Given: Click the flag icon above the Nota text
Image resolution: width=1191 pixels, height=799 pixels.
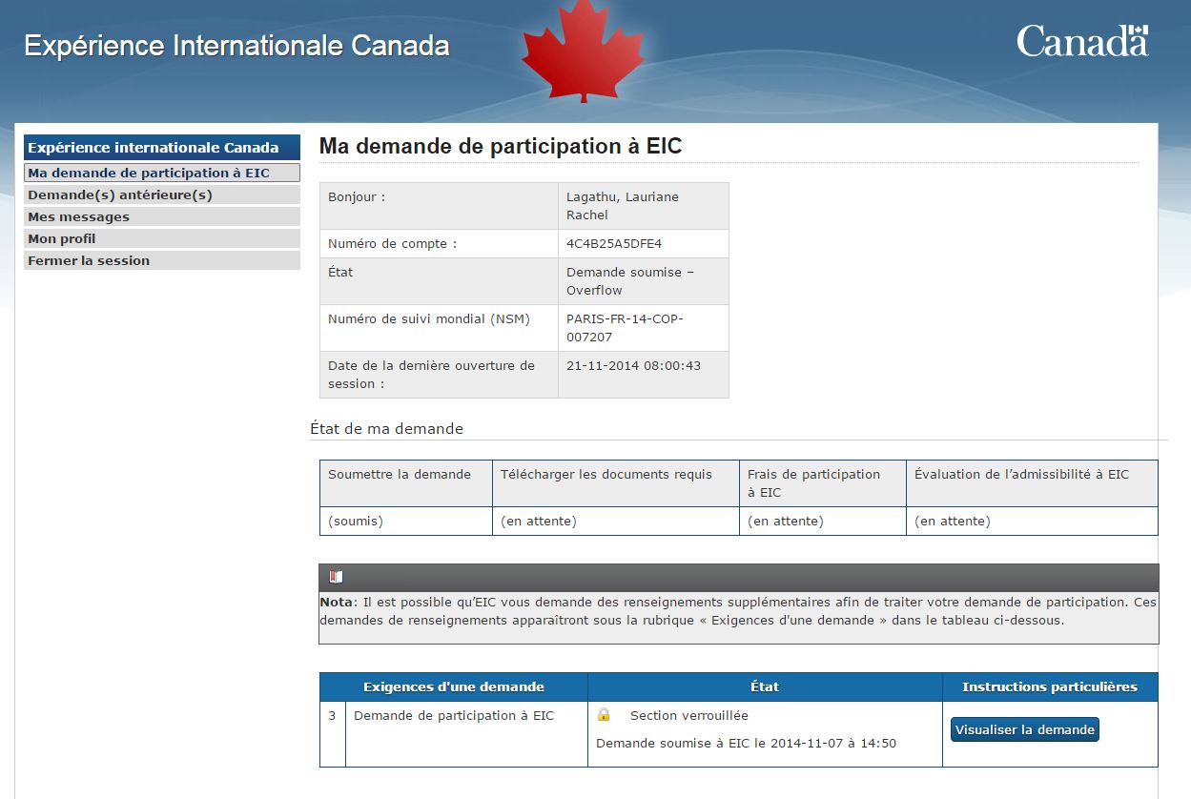Looking at the screenshot, I should (x=336, y=577).
